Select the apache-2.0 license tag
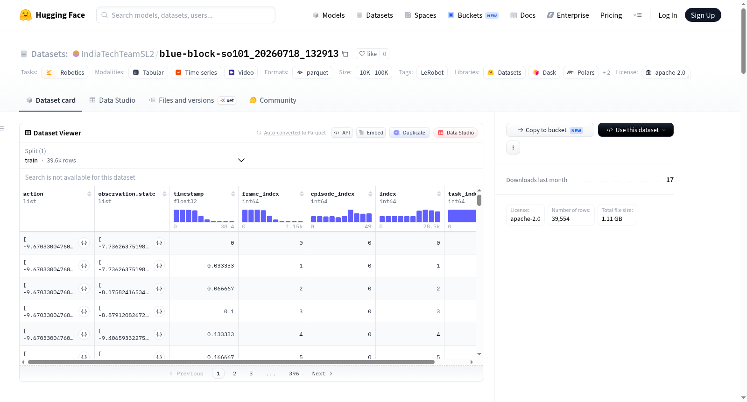Screen dimensions: 747x402 (x=666, y=72)
